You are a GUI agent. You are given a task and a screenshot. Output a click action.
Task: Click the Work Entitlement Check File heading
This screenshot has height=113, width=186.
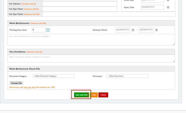click(25, 69)
